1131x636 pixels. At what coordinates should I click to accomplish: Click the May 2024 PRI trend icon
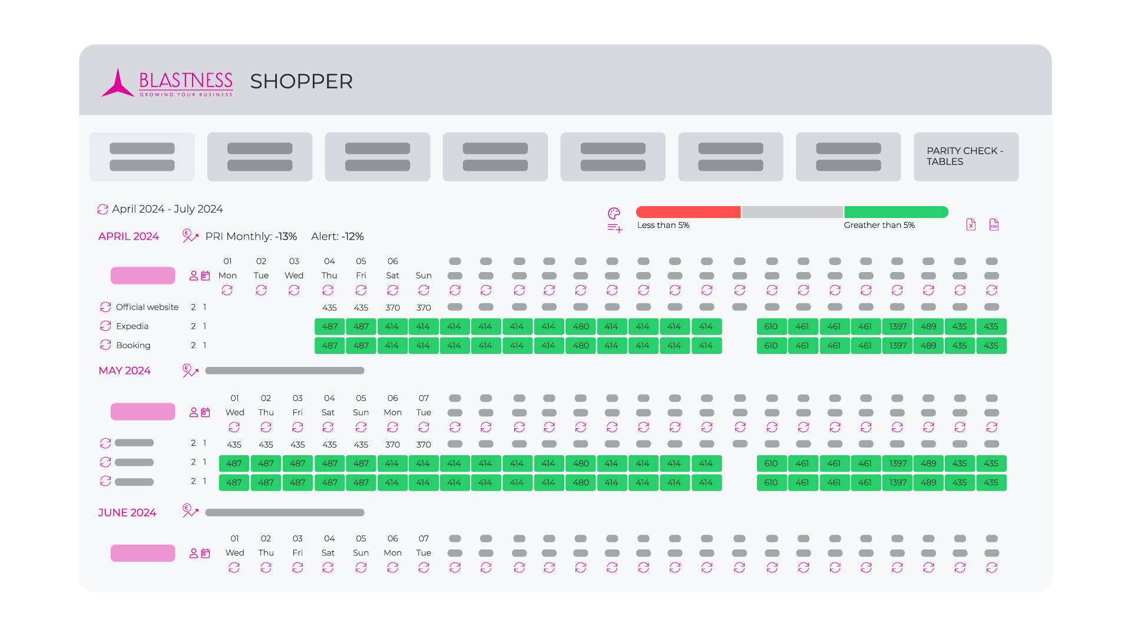click(x=190, y=370)
